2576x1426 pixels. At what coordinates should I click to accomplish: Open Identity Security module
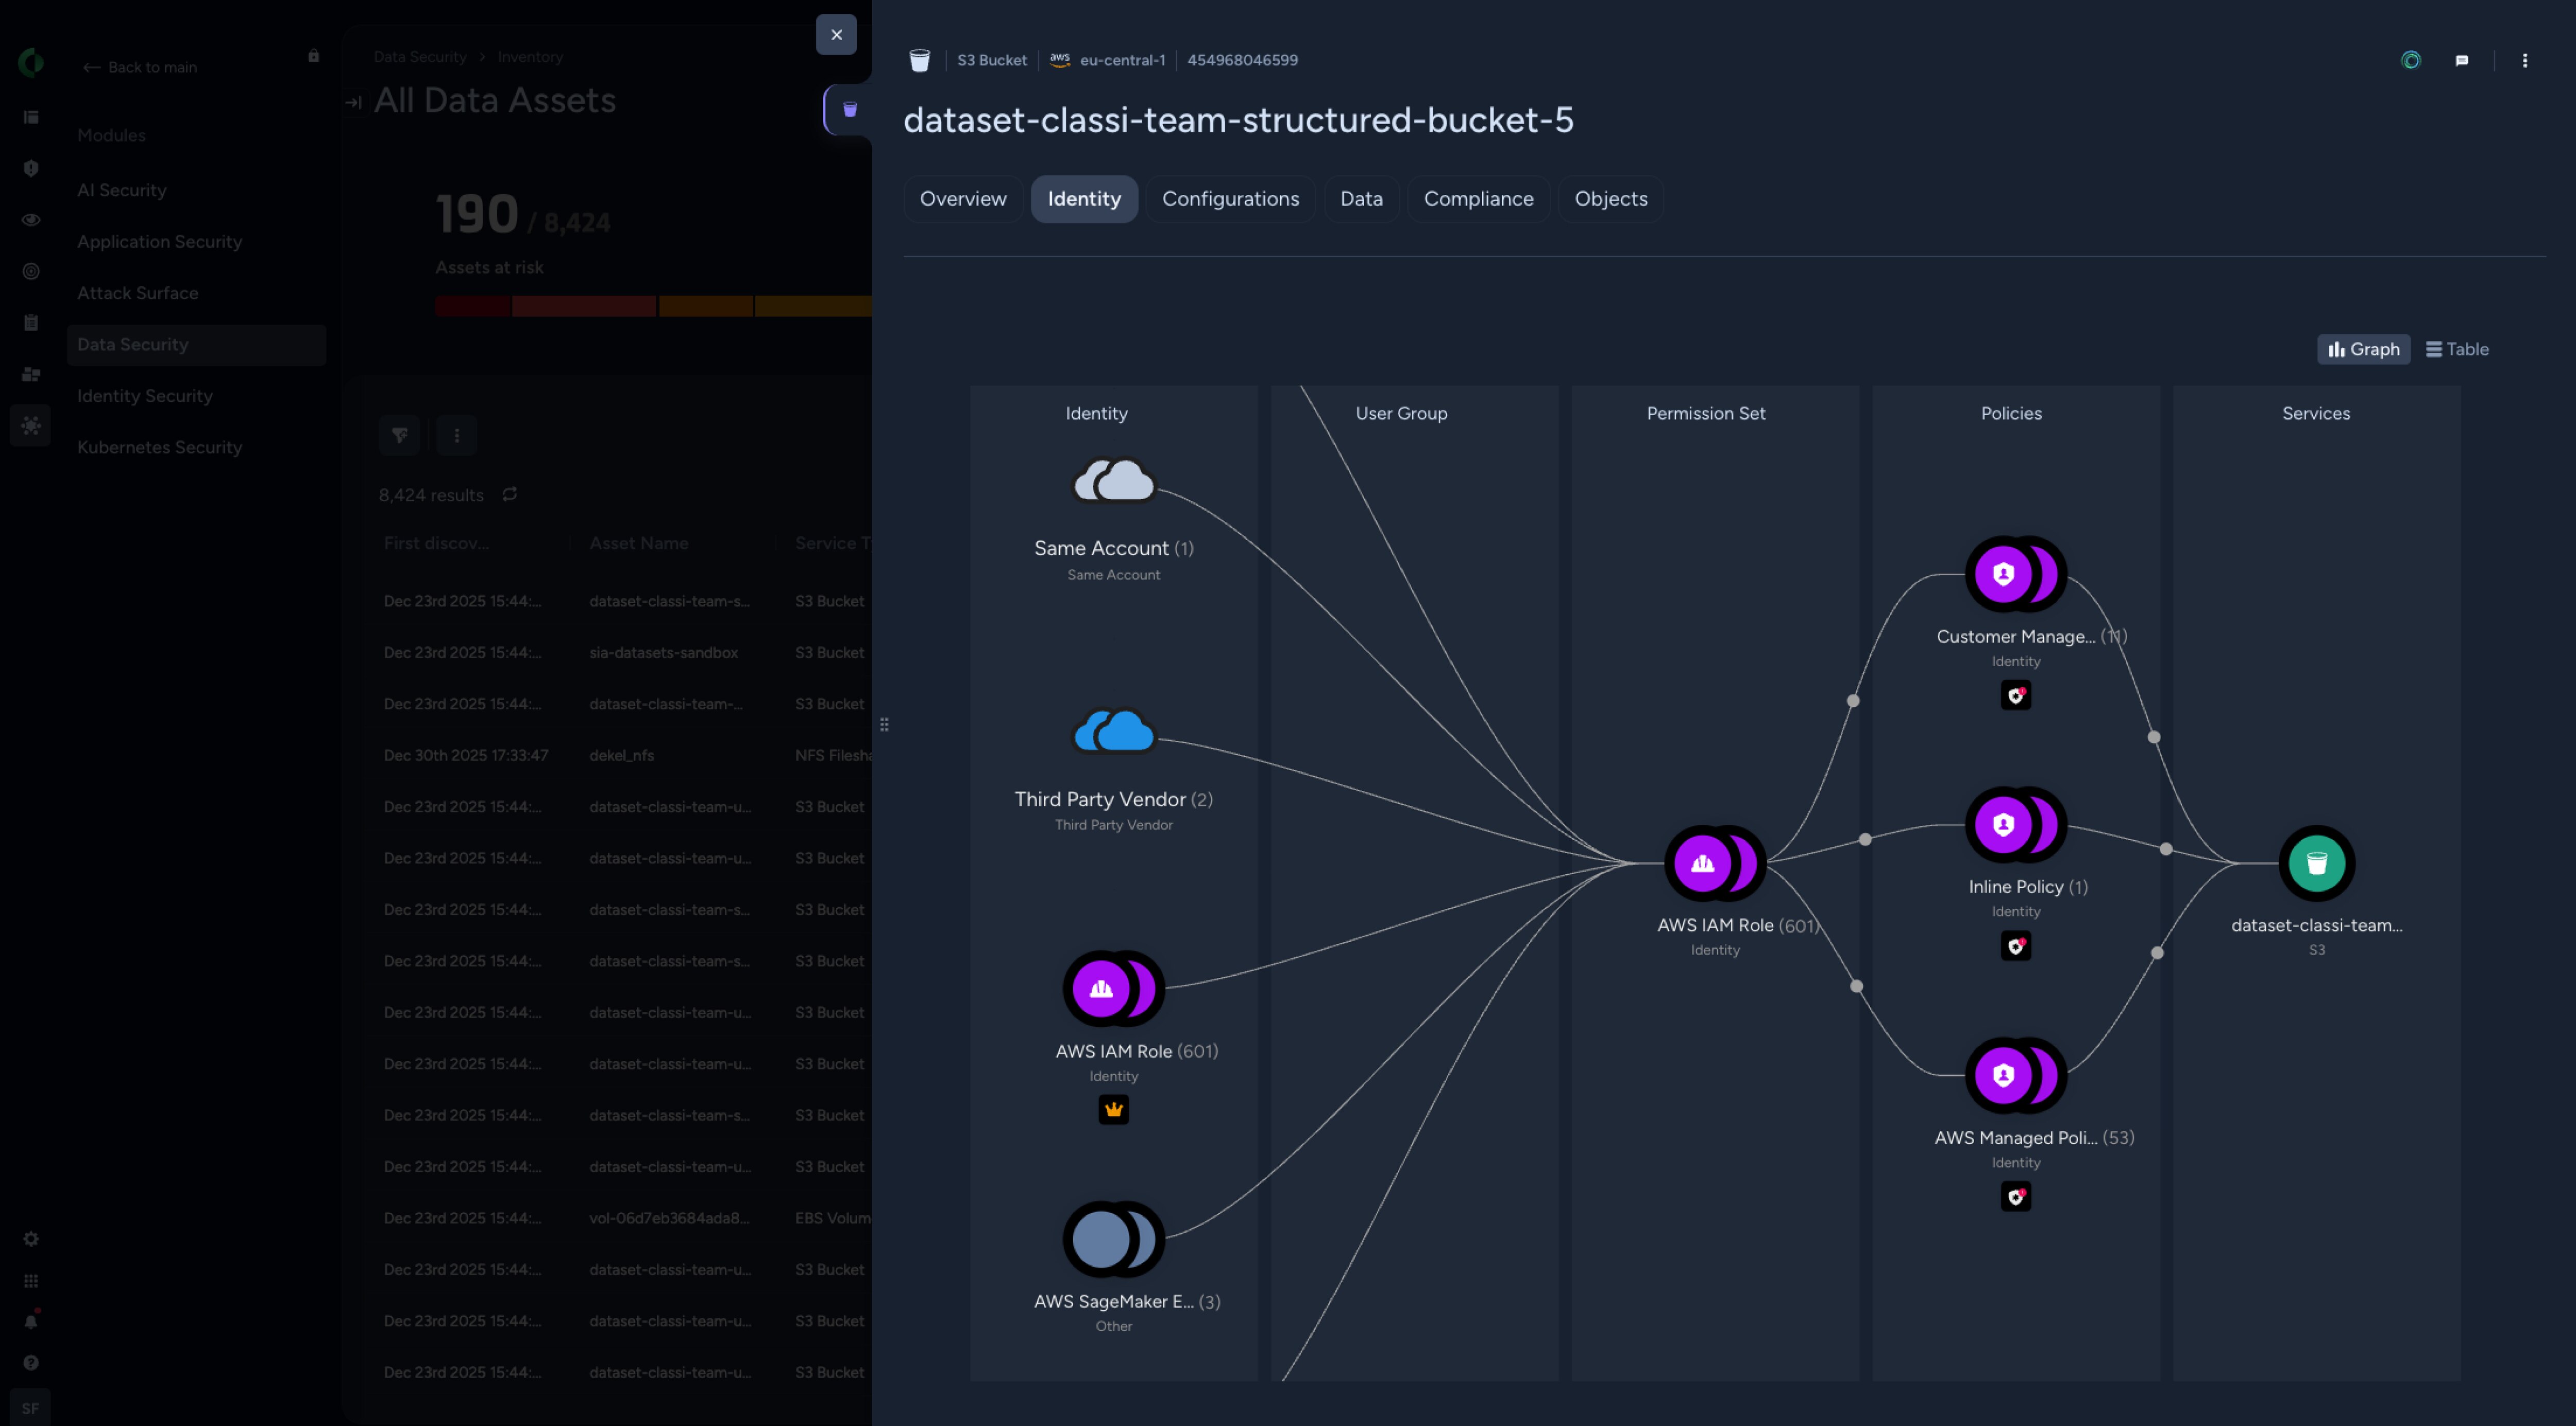point(145,396)
